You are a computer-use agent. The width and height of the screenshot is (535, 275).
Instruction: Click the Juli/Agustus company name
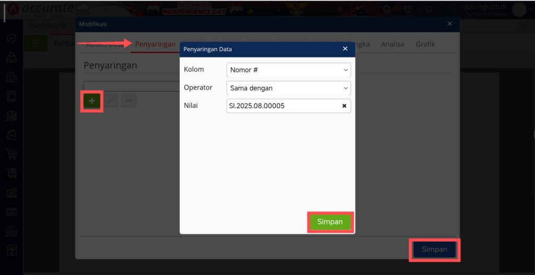point(485,6)
